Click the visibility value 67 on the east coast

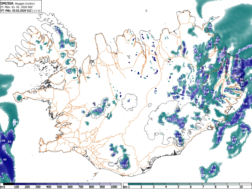pyautogui.click(x=243, y=85)
